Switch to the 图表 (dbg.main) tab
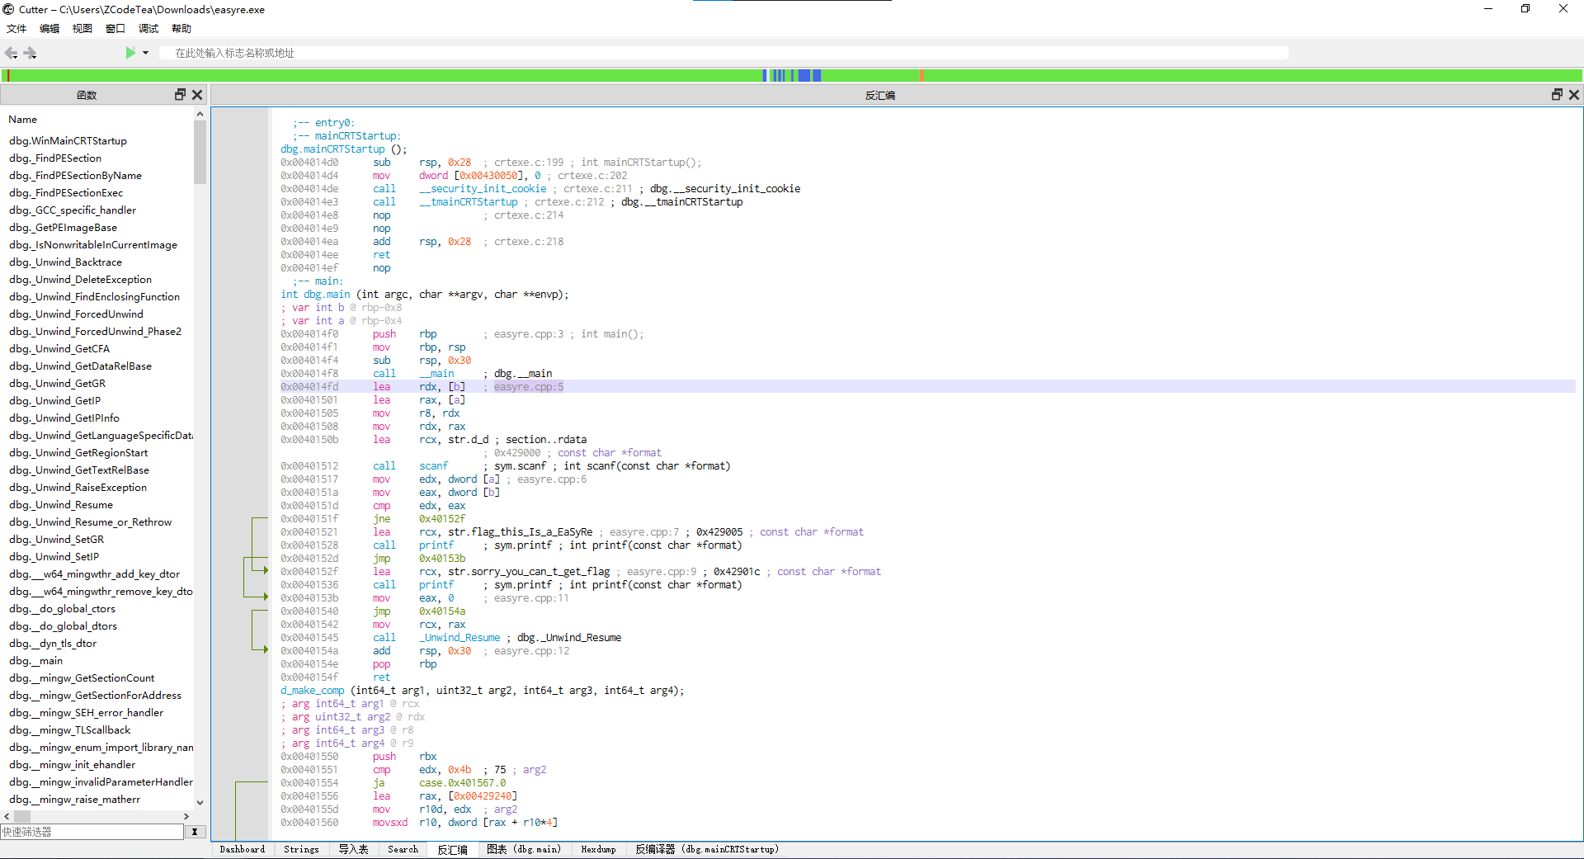The height and width of the screenshot is (859, 1584). click(x=524, y=849)
